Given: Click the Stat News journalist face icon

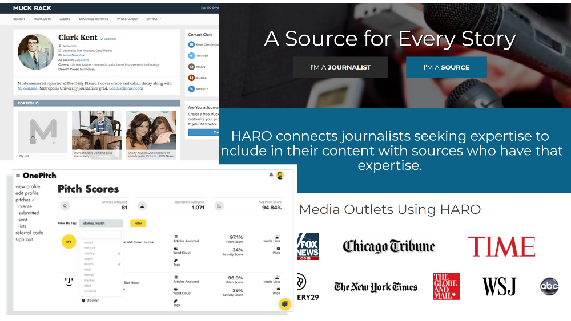Looking at the screenshot, I should coord(69,282).
